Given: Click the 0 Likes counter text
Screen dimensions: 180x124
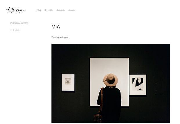Looking at the screenshot, I should pyautogui.click(x=16, y=30).
